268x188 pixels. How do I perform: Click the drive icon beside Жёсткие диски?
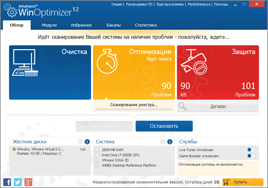tap(80, 142)
